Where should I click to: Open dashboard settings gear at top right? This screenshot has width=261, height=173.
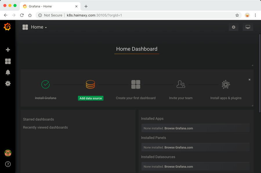(x=233, y=27)
